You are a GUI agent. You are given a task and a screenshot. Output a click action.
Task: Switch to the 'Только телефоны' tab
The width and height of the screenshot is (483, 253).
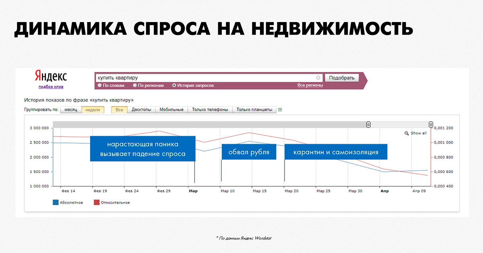[x=210, y=110]
